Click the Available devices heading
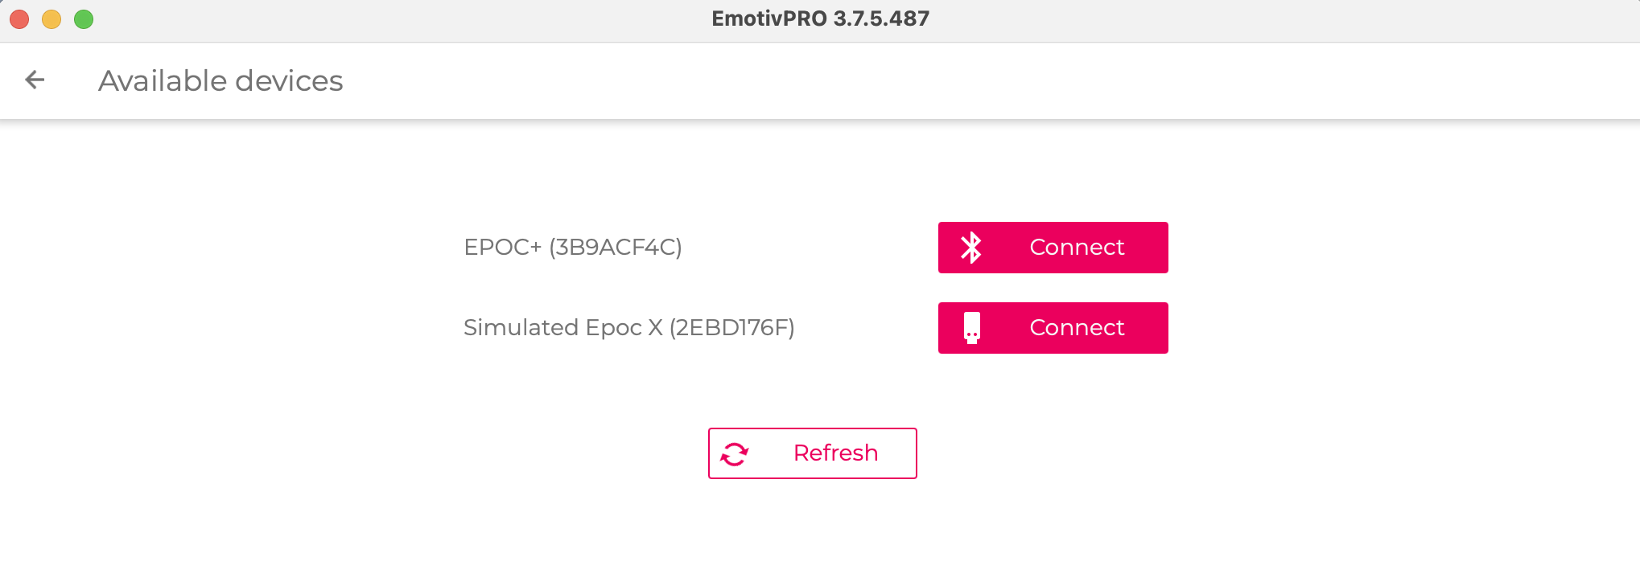The image size is (1640, 582). (220, 80)
